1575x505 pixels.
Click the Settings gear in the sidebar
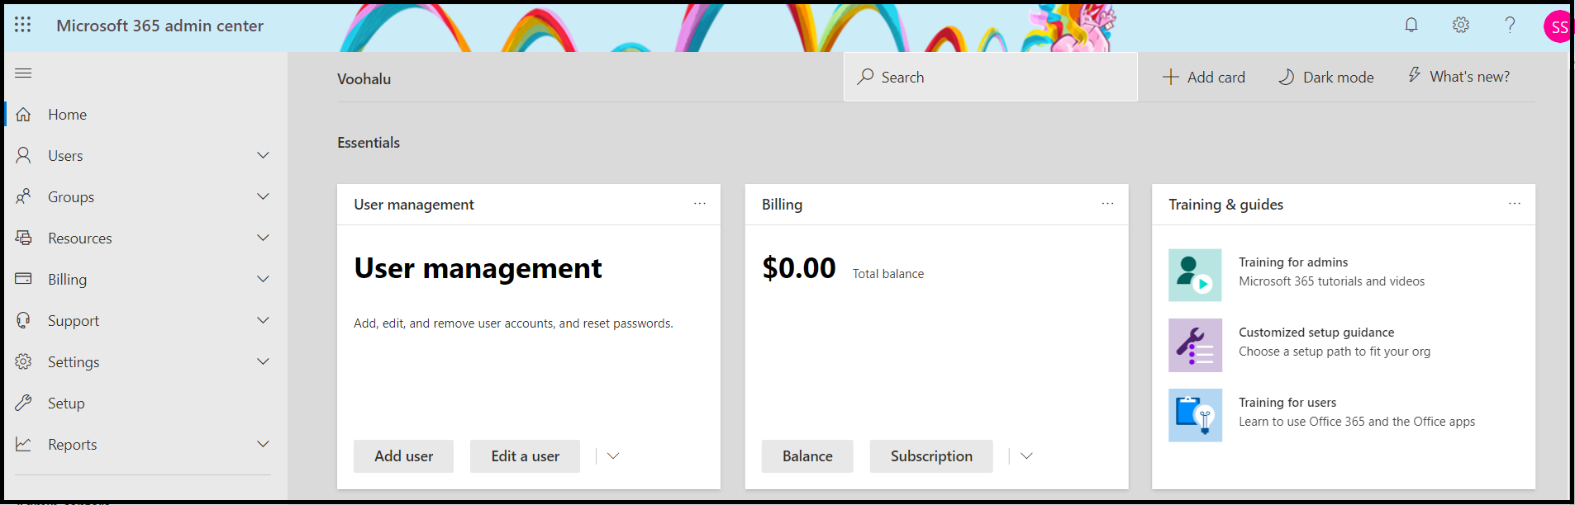(x=23, y=361)
